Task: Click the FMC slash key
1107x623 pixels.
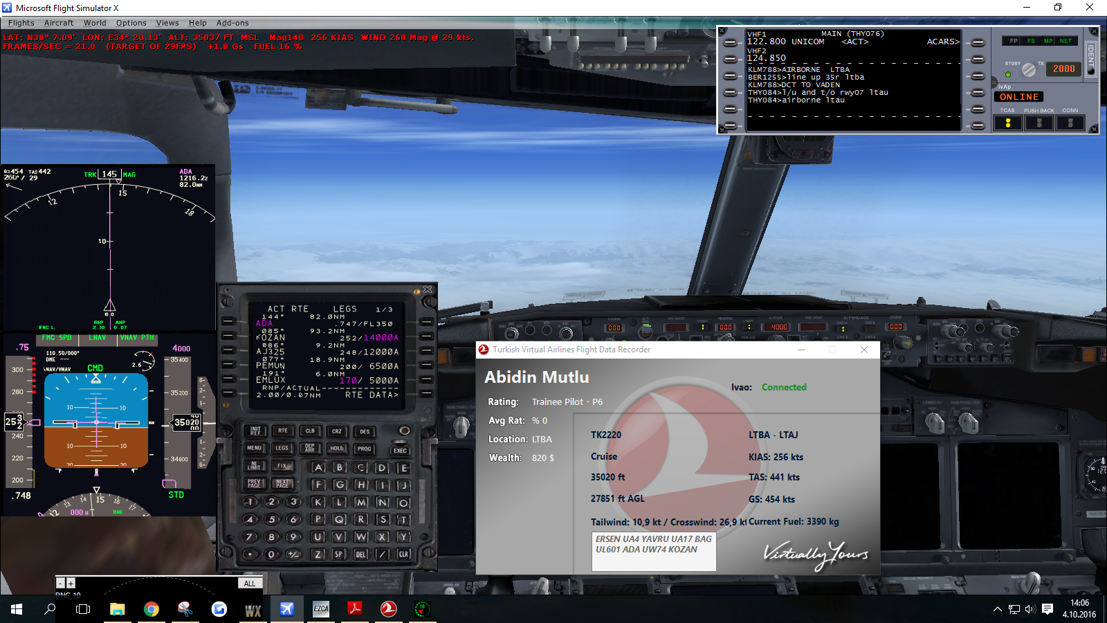Action: [382, 554]
